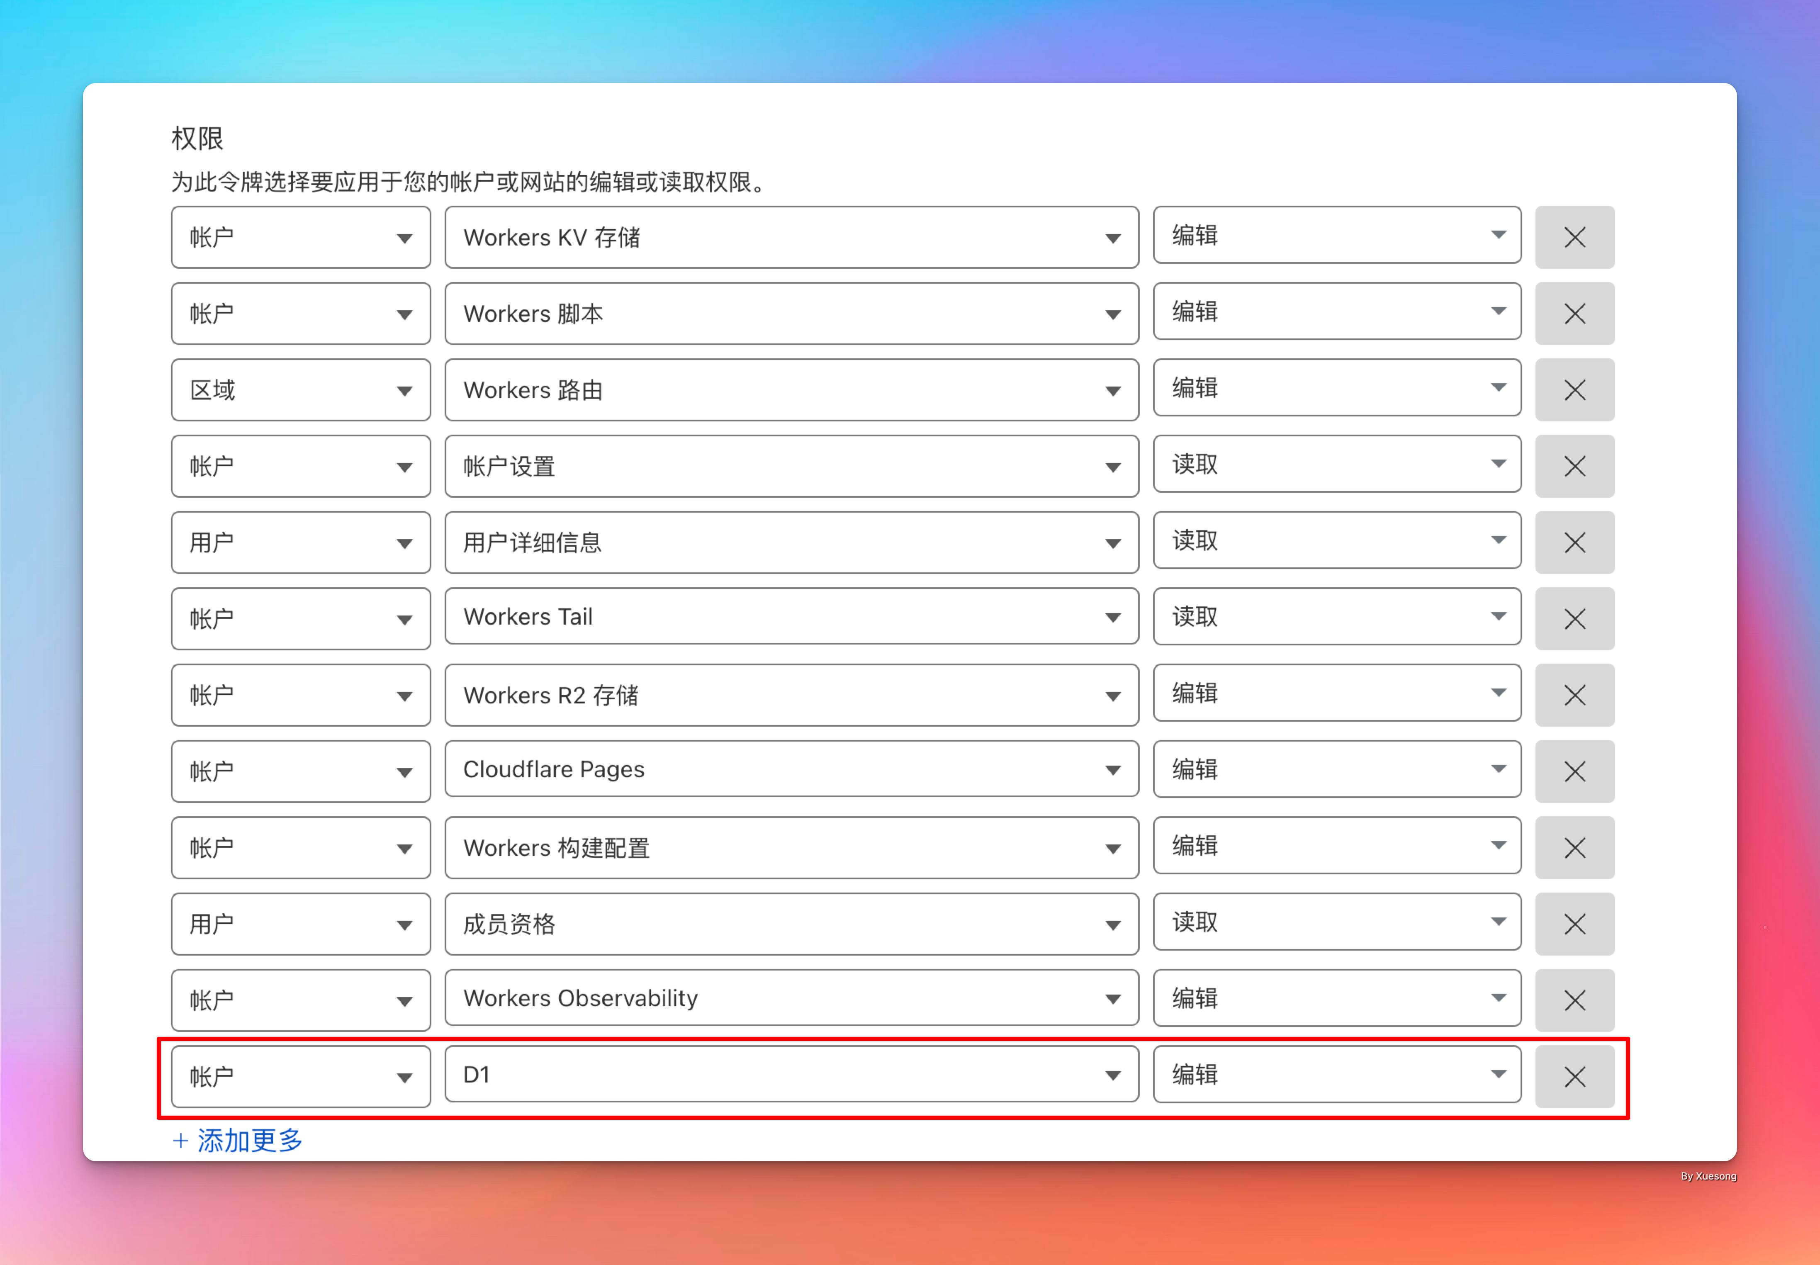Remove the Workers Observability permission row

pos(1574,1000)
